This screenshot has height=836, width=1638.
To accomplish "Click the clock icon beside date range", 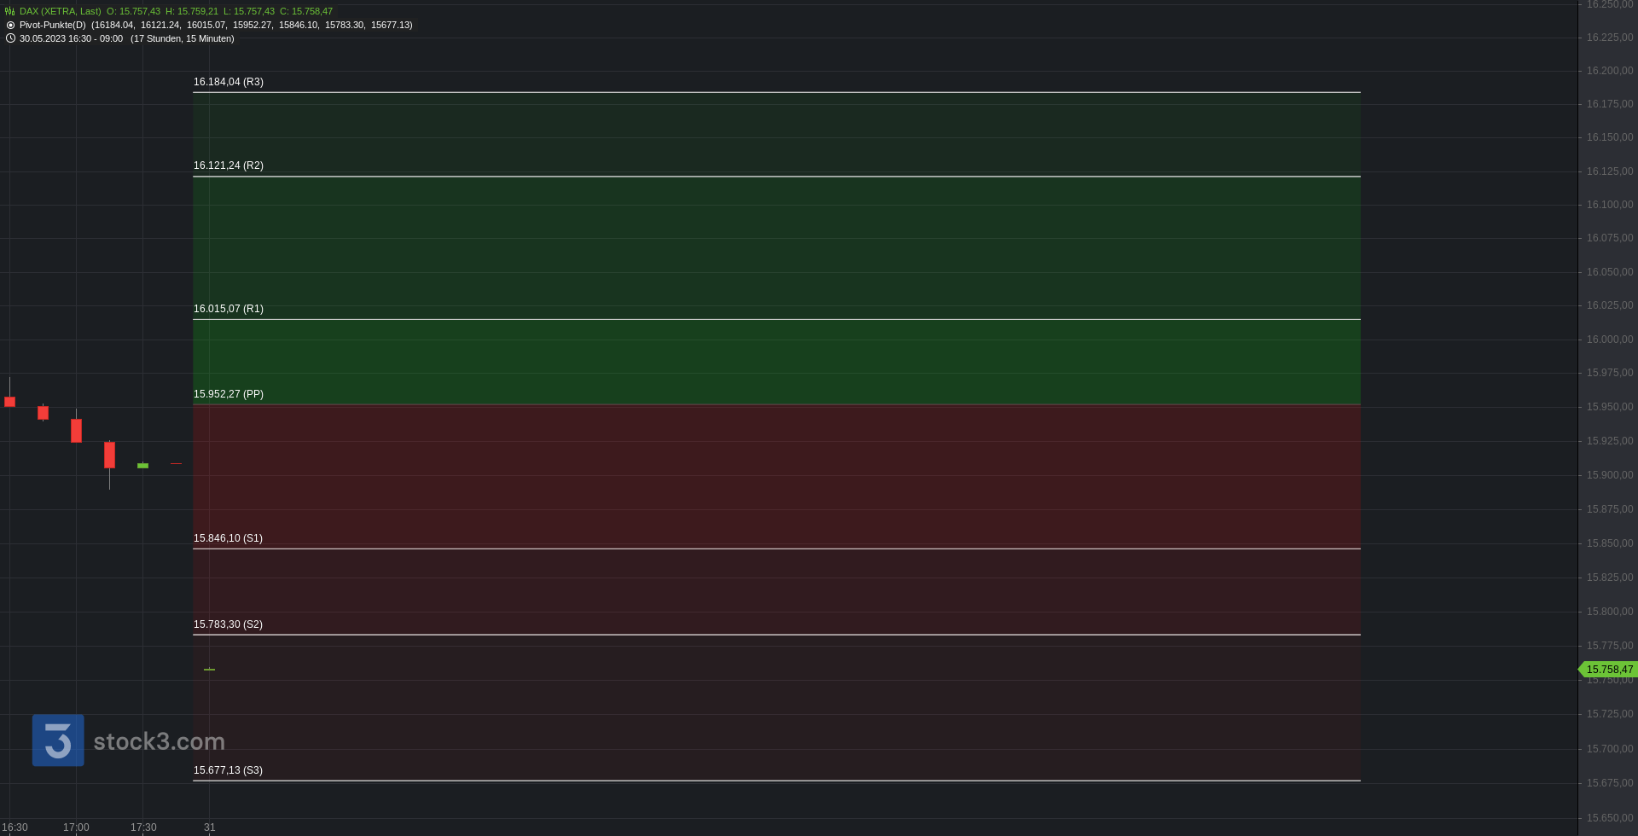I will 10,38.
